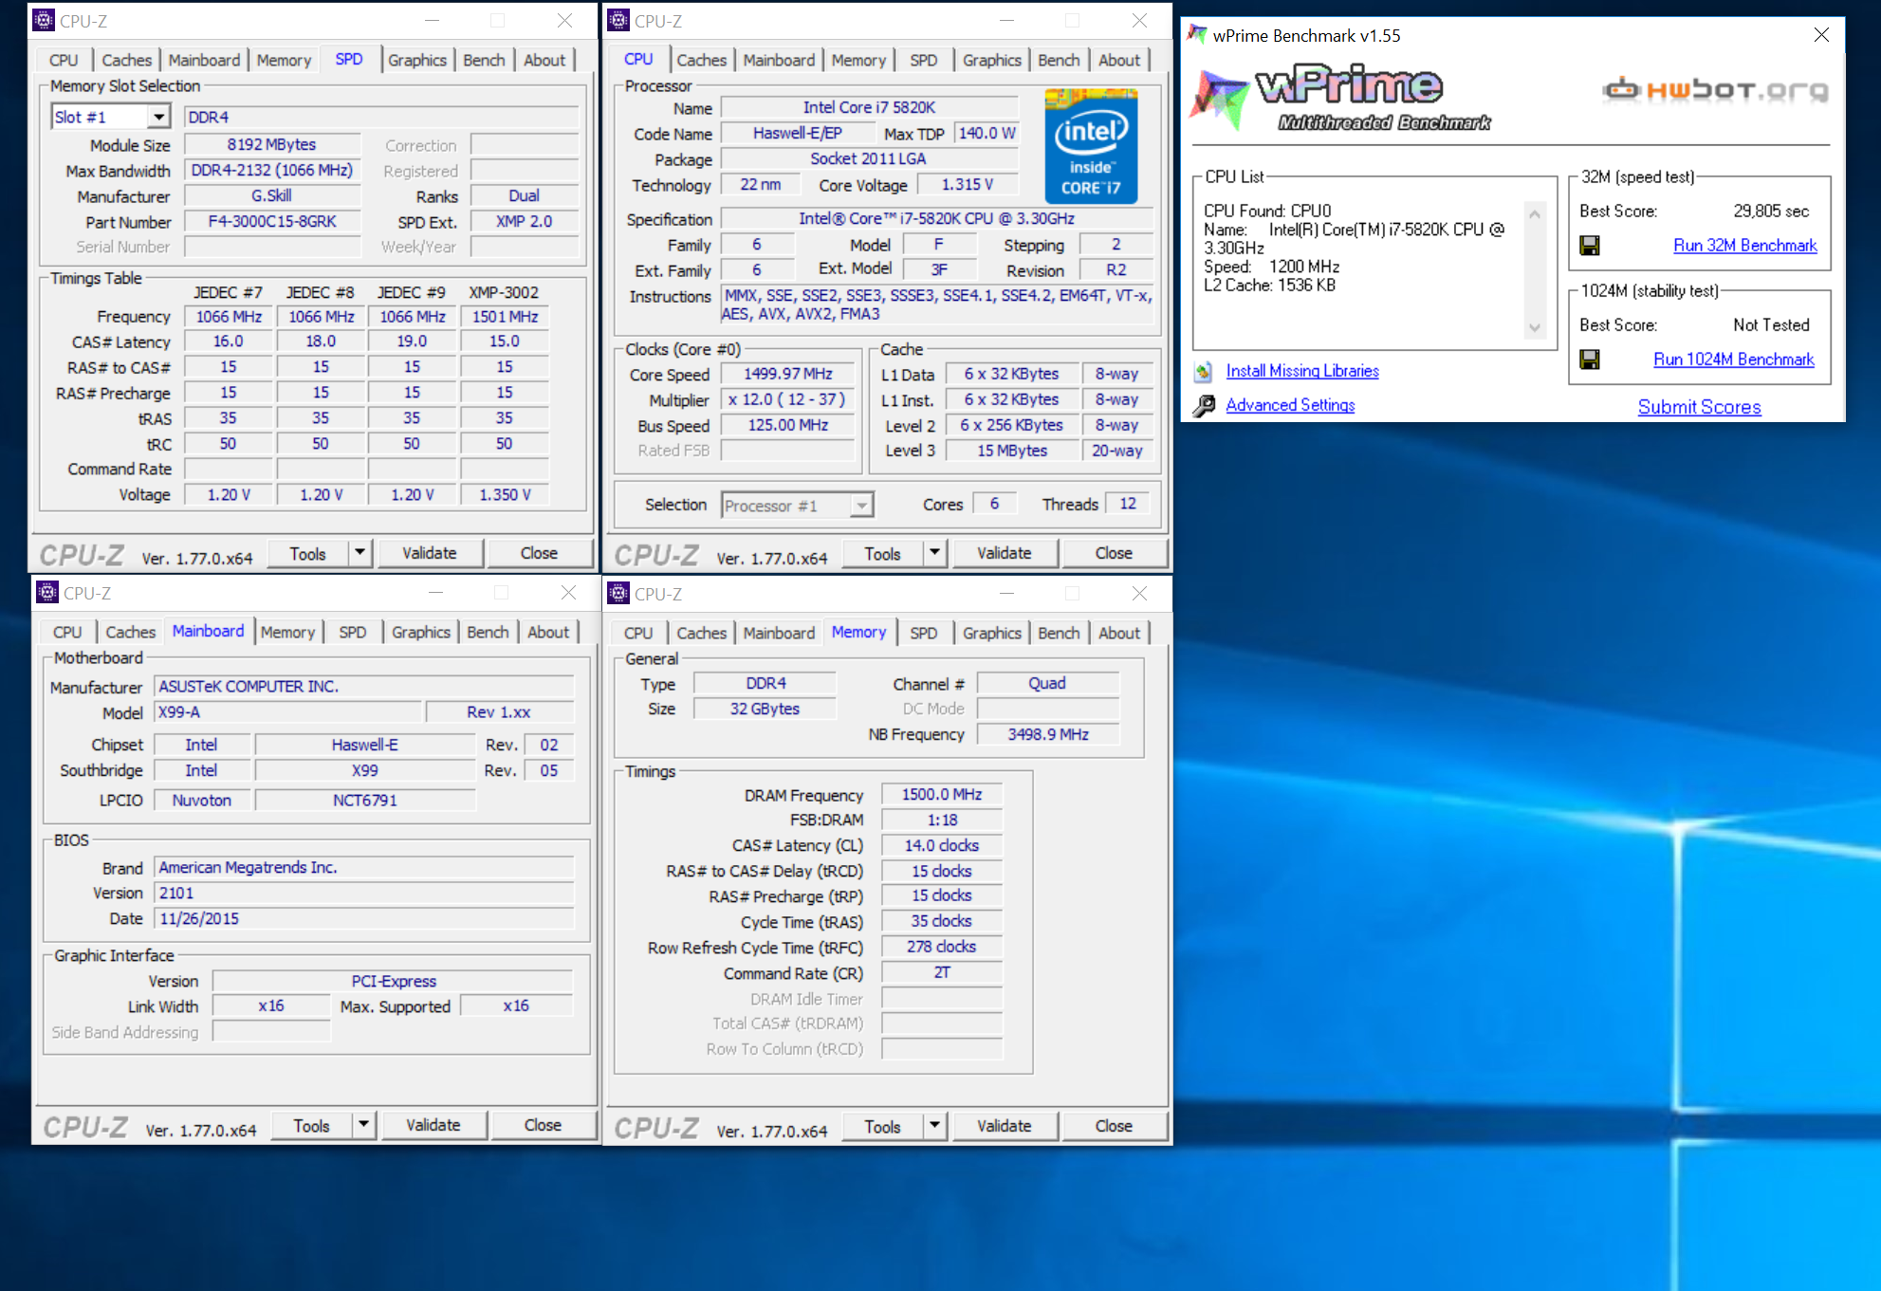Screen dimensions: 1881x1291
Task: Click the Max Bandwidth DDR4-2132 field
Action: (272, 170)
